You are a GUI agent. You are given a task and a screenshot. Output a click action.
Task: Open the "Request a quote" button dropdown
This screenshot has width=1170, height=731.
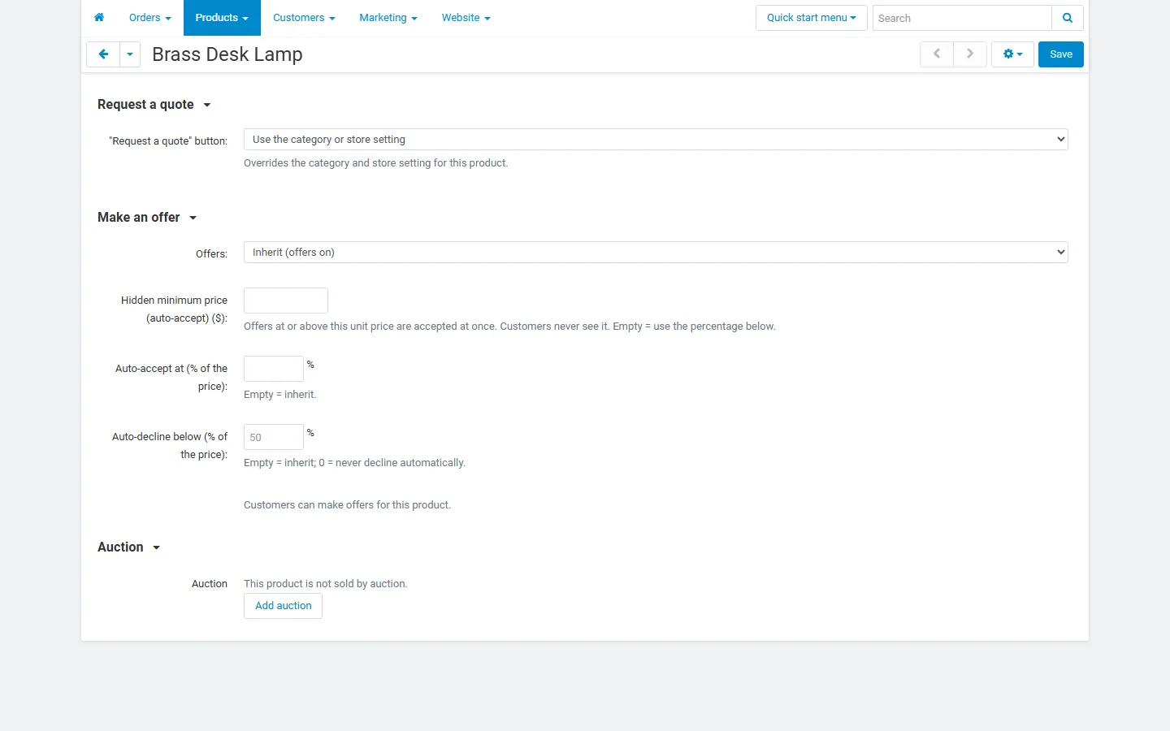(656, 140)
